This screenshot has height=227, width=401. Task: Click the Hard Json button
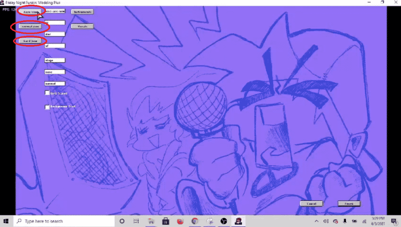point(30,41)
